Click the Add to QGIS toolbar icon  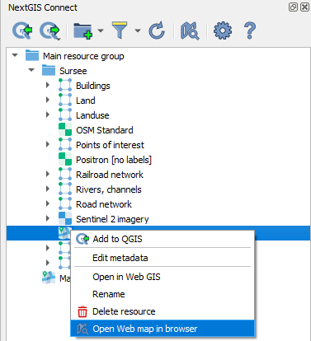tap(22, 30)
